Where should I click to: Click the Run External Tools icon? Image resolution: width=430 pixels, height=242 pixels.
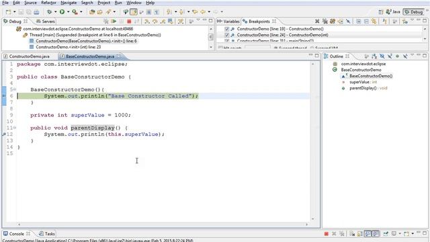tap(75, 12)
